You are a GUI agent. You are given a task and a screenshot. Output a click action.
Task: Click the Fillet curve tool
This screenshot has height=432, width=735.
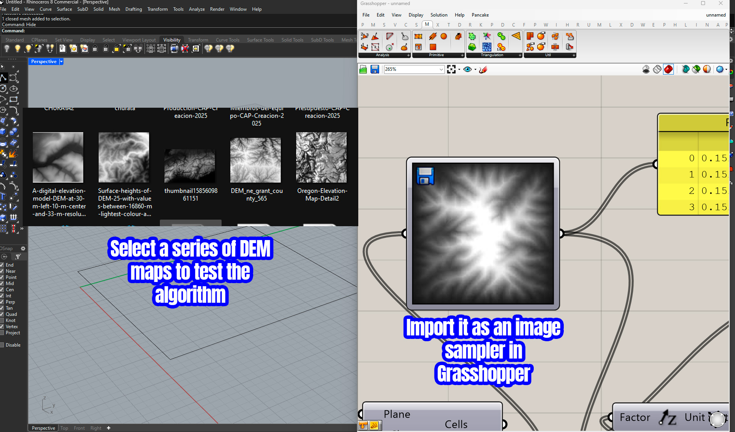coord(13,110)
